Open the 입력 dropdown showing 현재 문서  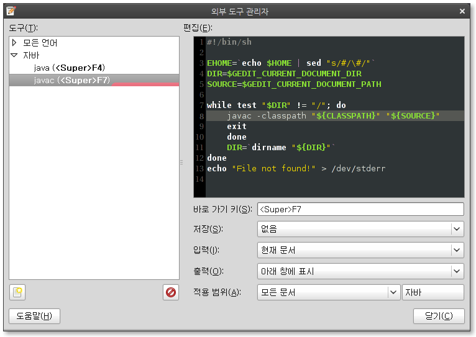coord(360,250)
